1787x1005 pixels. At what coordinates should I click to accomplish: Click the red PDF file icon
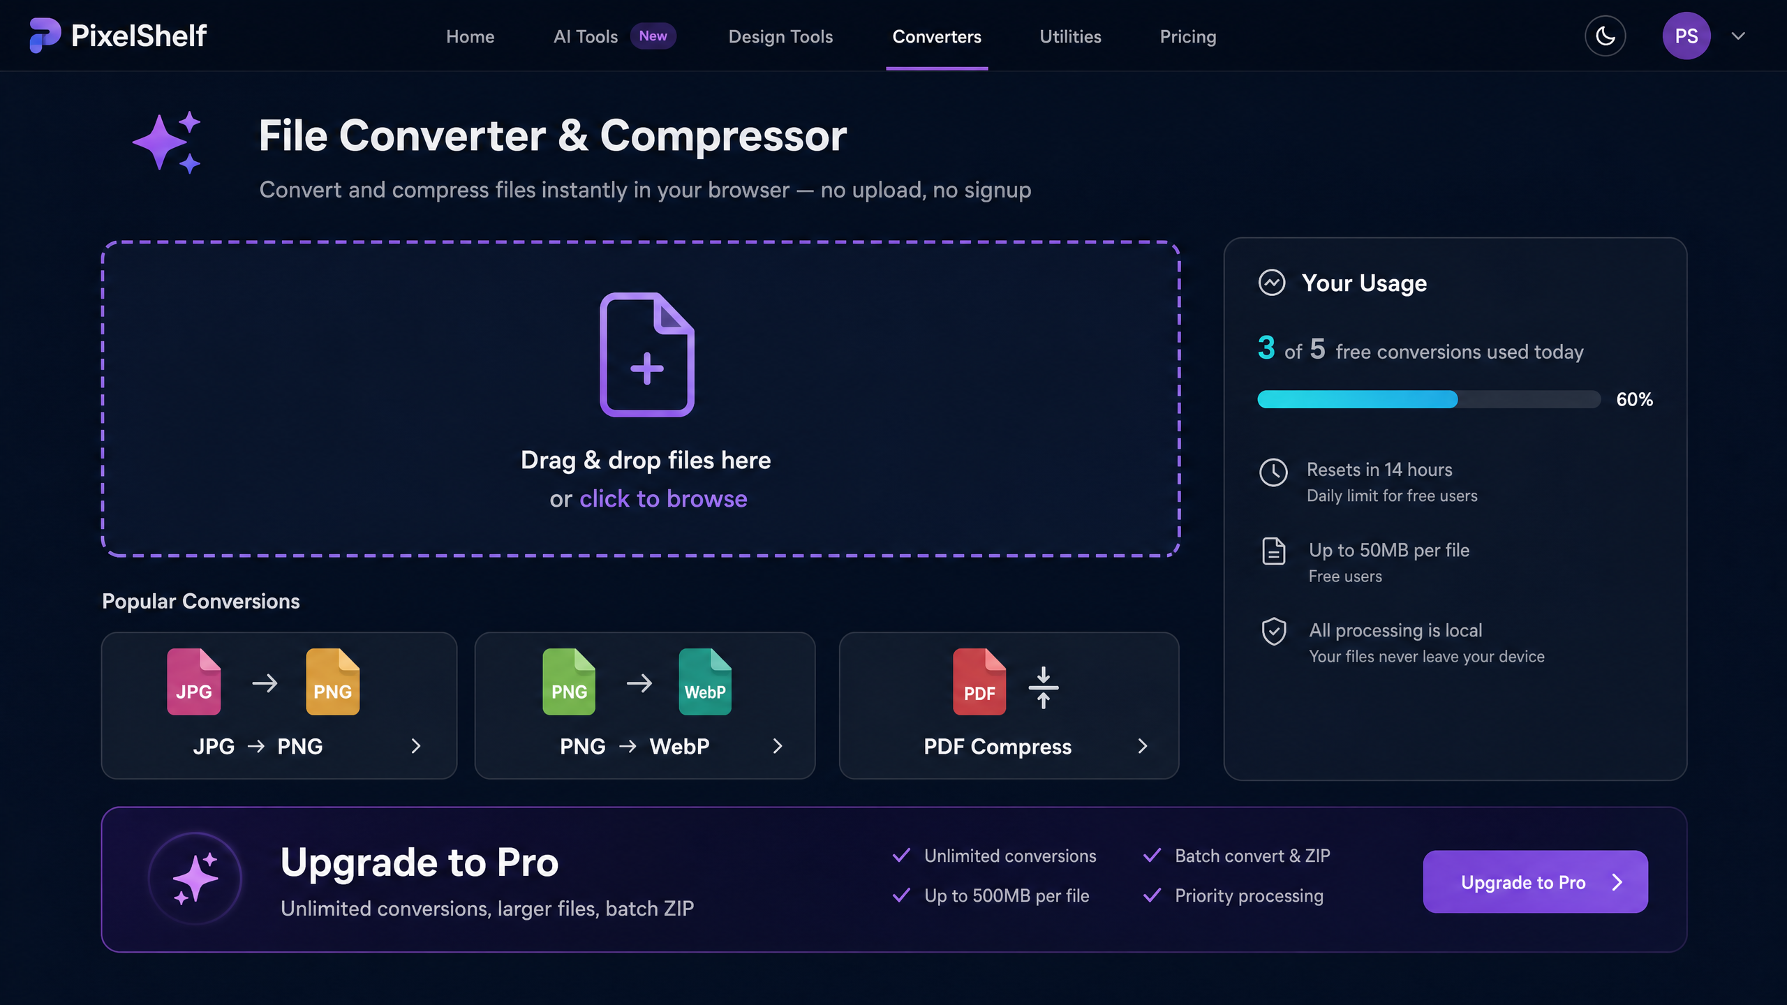(979, 682)
